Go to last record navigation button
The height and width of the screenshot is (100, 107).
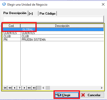click(x=34, y=88)
